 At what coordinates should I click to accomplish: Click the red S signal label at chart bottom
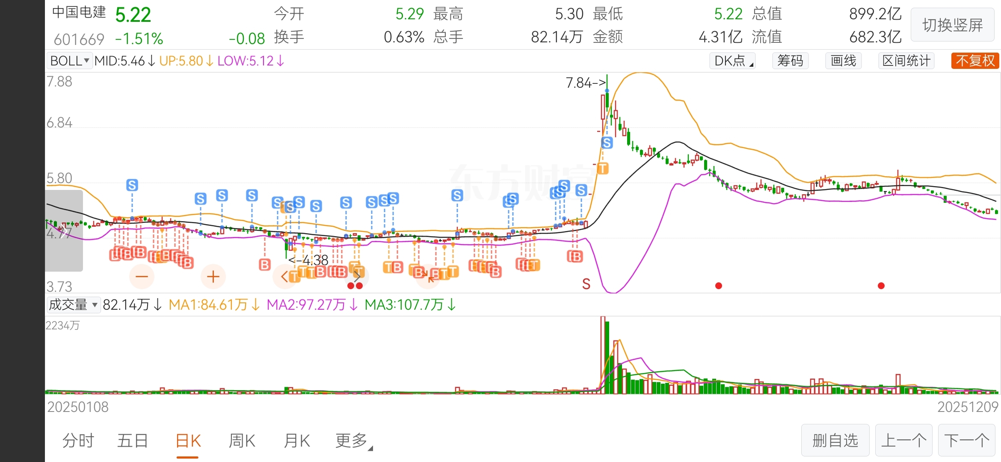(x=586, y=284)
